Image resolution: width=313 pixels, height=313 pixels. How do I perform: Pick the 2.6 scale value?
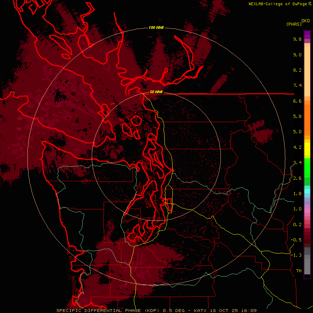pos(297,178)
